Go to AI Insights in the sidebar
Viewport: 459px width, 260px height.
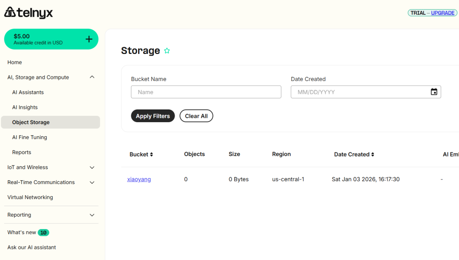25,107
